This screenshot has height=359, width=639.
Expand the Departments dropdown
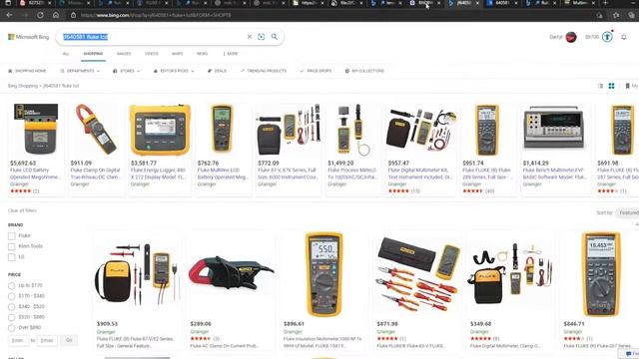(80, 71)
